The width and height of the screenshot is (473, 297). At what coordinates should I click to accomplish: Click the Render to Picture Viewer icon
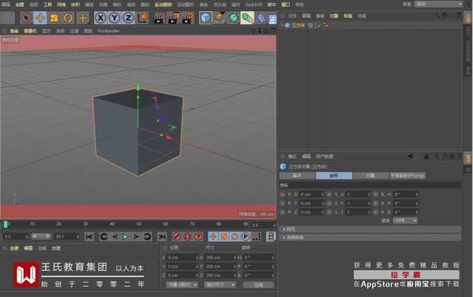point(173,18)
